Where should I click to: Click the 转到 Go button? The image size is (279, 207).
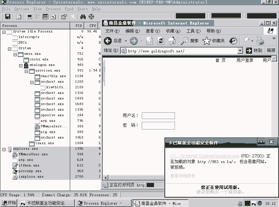pyautogui.click(x=254, y=51)
